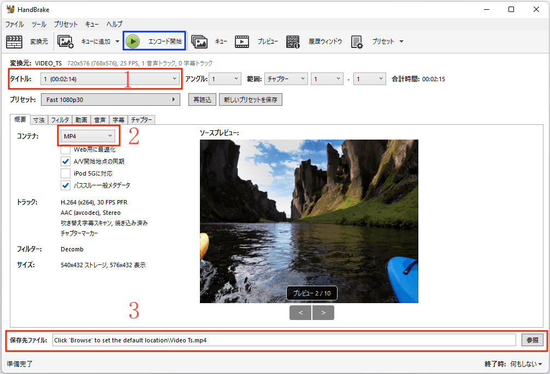Click the チャプターマーカー track text
Image resolution: width=550 pixels, height=374 pixels.
click(79, 233)
